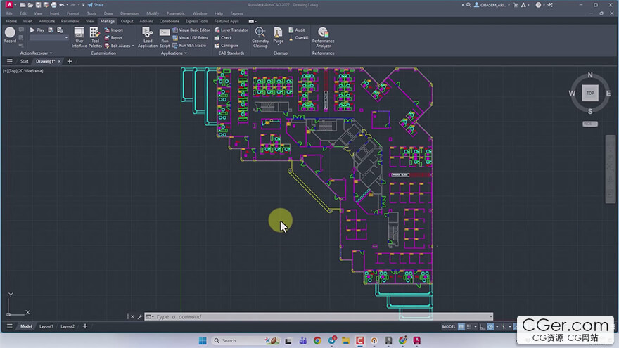Open Tool Palettes
Image resolution: width=619 pixels, height=348 pixels.
click(96, 35)
